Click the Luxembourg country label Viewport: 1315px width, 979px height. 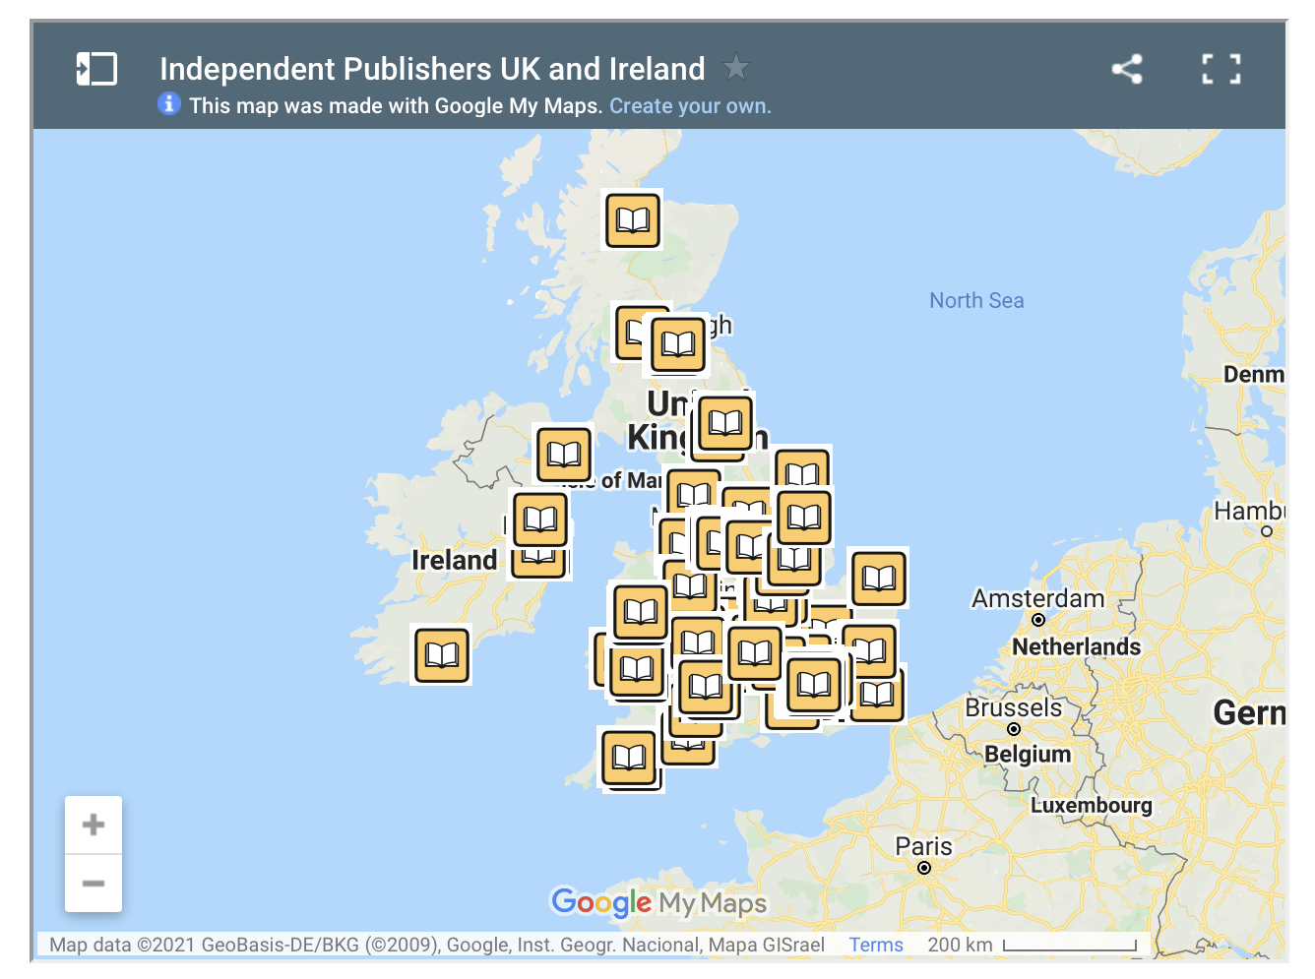(1092, 805)
